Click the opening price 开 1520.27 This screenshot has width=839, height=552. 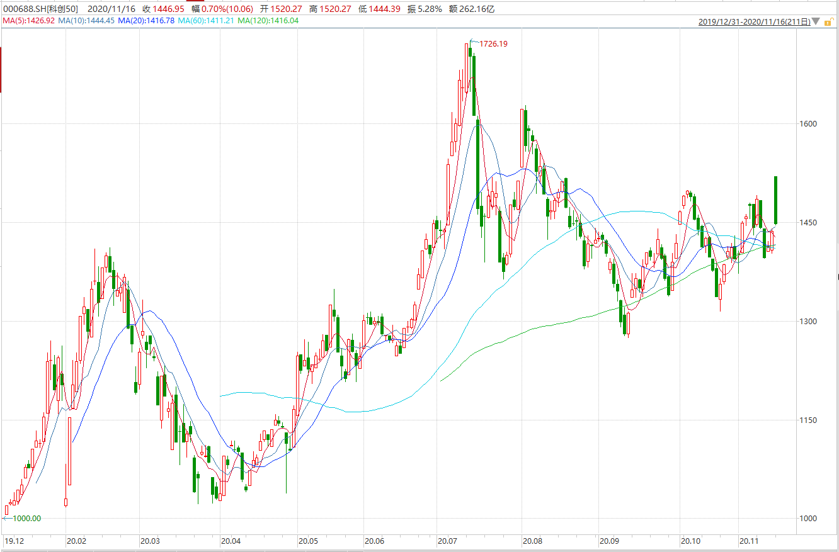point(281,9)
